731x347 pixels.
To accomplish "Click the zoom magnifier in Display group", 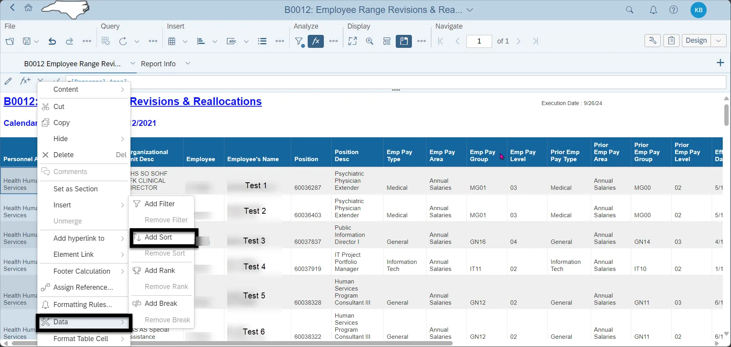I will tap(369, 41).
